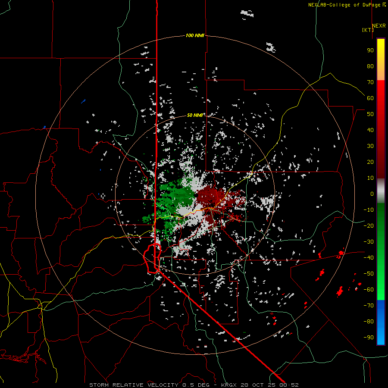Click the blue bottom segment of color bar
388x388 pixels.
pyautogui.click(x=381, y=322)
